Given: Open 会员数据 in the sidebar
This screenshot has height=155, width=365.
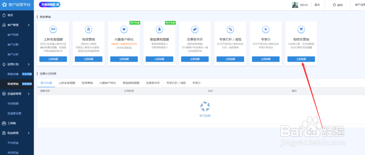Looking at the screenshot, I should tap(13, 103).
